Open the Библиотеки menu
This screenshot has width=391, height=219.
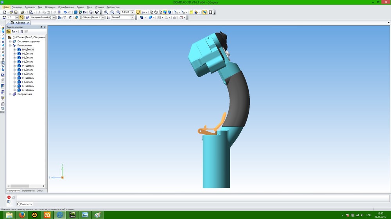point(113,7)
